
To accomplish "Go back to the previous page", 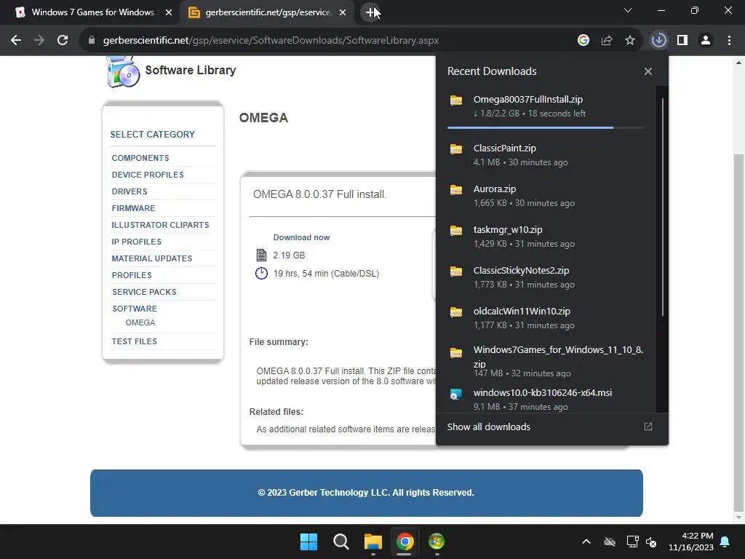I will 16,41.
